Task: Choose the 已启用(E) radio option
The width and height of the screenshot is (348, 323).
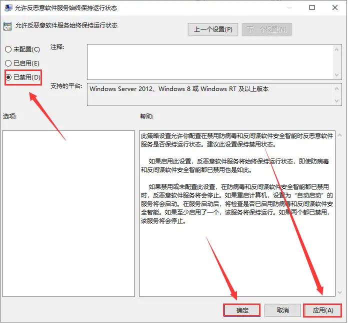Action: pos(8,63)
